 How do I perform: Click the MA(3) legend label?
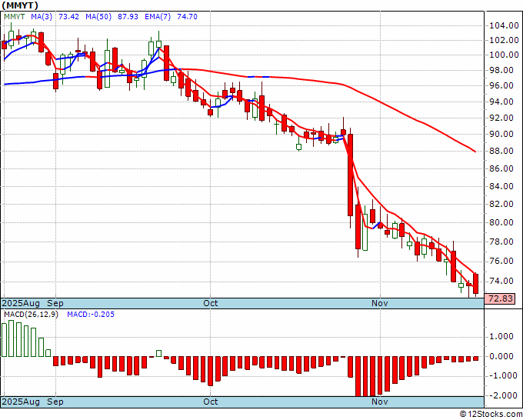[42, 17]
